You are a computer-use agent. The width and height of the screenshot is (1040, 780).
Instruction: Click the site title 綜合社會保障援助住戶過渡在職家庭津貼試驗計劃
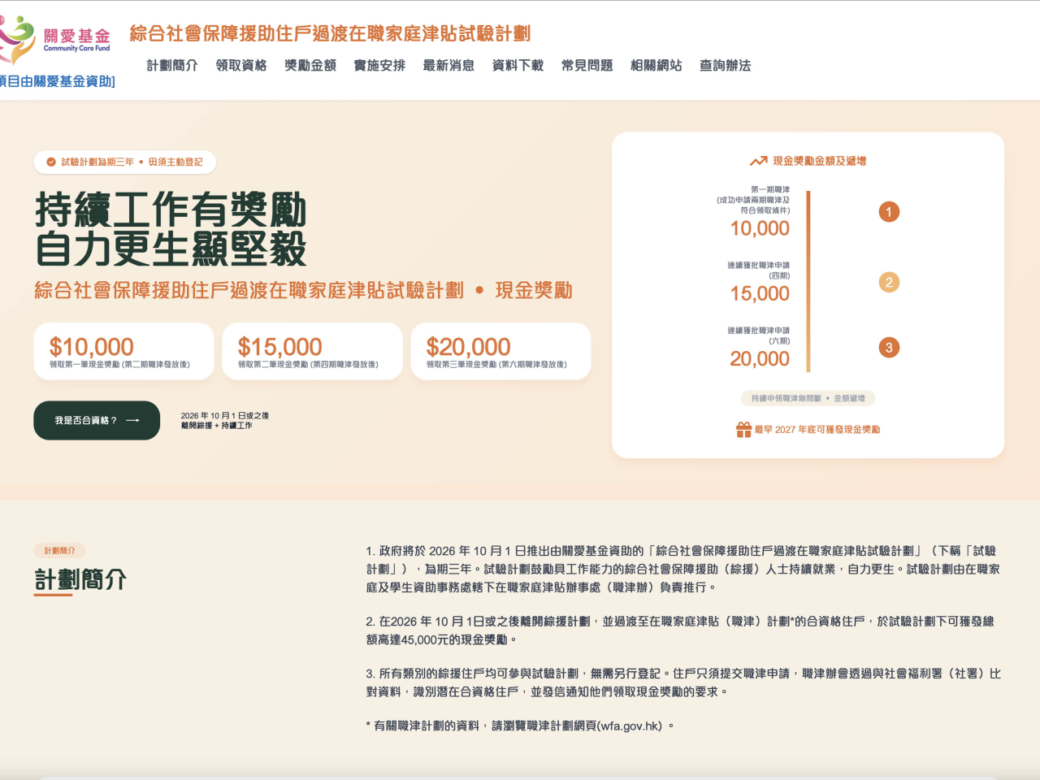click(x=330, y=33)
